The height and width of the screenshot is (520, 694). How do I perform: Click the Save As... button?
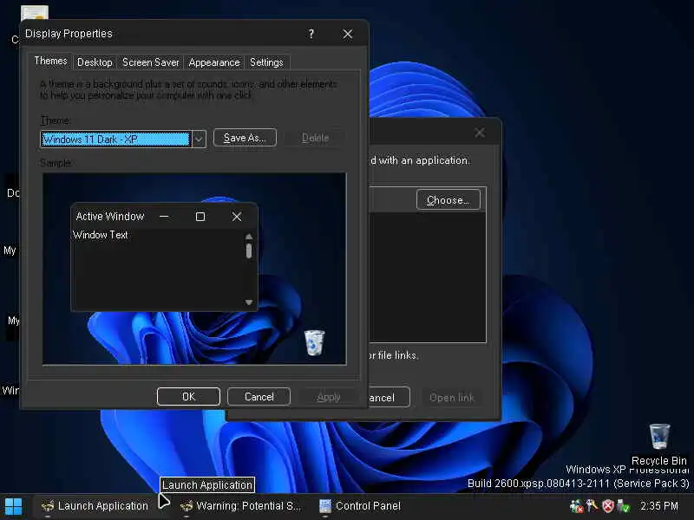[245, 138]
